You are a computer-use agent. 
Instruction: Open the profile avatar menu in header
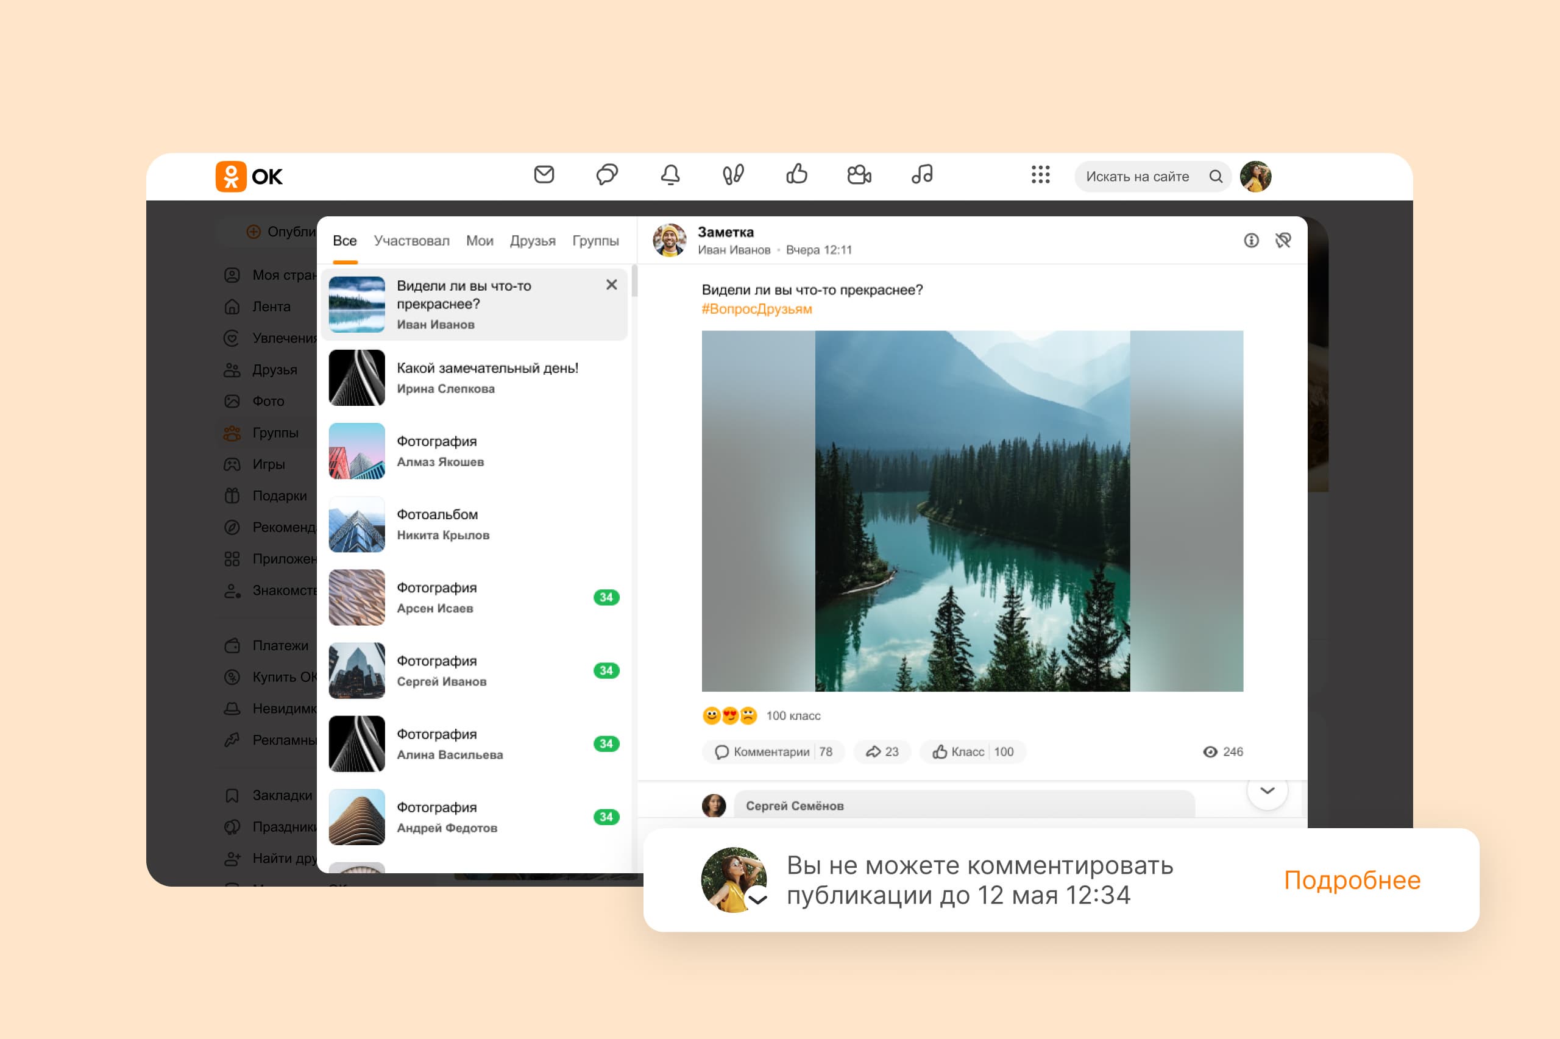click(x=1255, y=176)
